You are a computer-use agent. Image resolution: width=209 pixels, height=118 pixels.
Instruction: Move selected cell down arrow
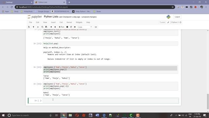point(55,27)
